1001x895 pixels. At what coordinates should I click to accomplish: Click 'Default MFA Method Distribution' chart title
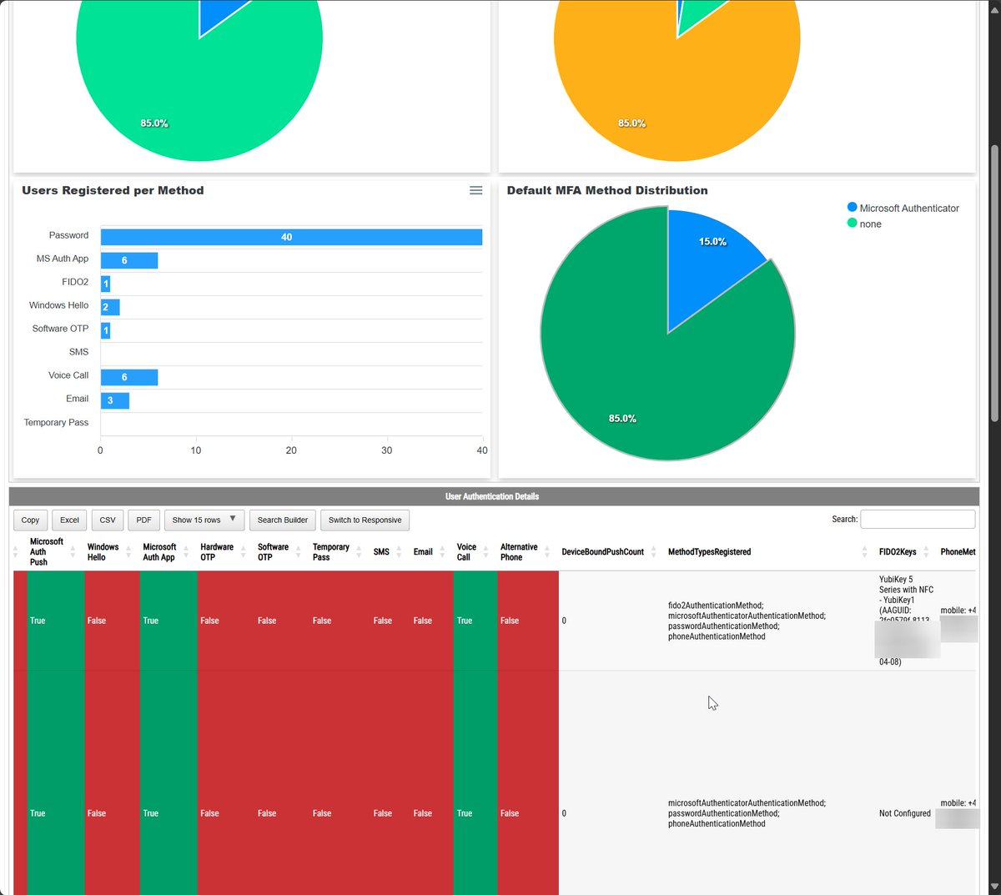[607, 190]
